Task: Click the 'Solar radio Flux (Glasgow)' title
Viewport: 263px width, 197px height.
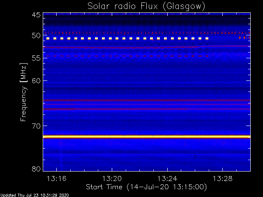Action: point(146,6)
